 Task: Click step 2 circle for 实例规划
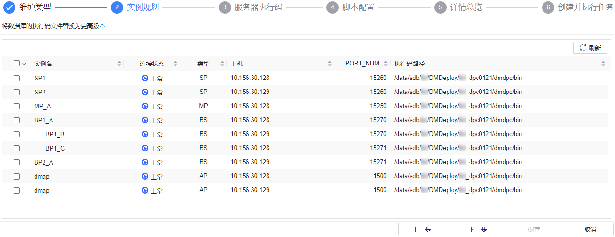coord(117,7)
